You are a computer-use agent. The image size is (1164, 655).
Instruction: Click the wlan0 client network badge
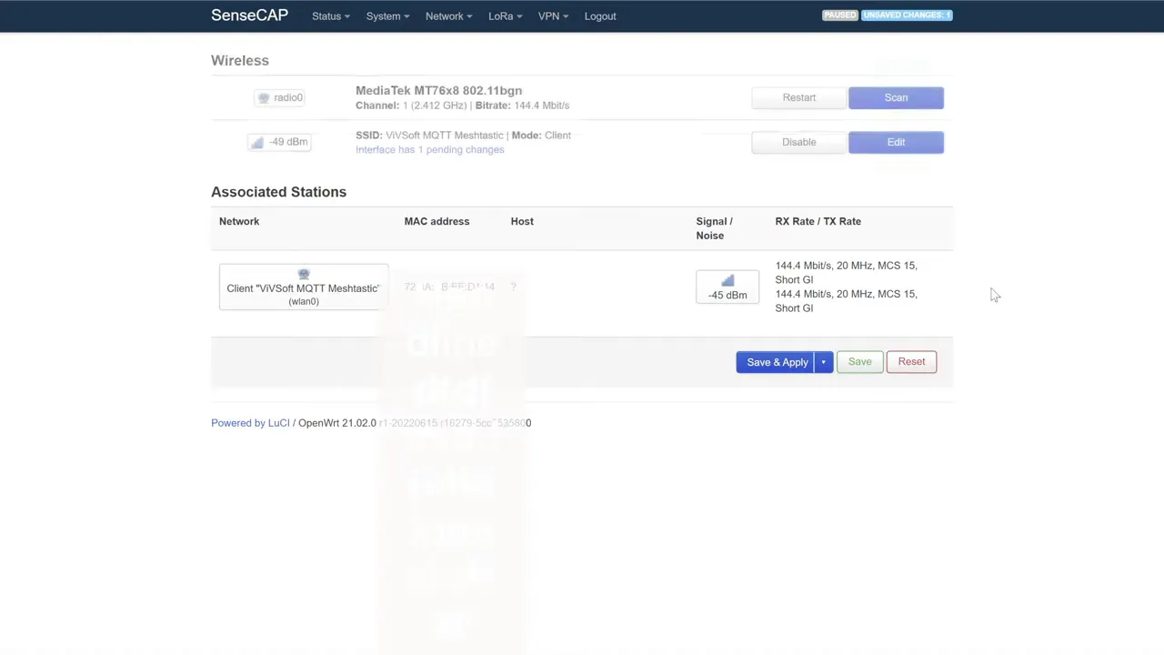pos(304,287)
